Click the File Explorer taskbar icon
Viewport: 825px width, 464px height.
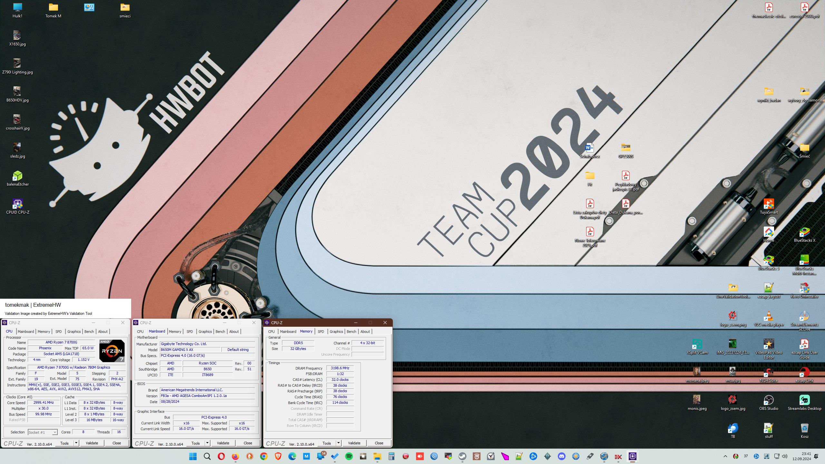click(377, 456)
